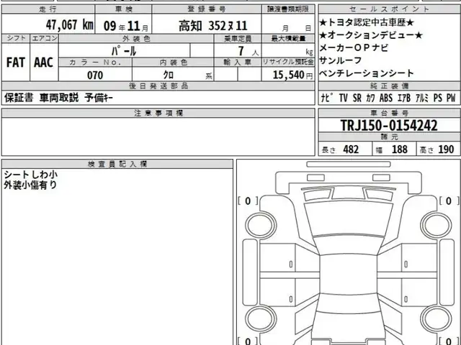461x345 pixels.
Task: Click the 乗車定員 seating capacity header
Action: pos(238,39)
